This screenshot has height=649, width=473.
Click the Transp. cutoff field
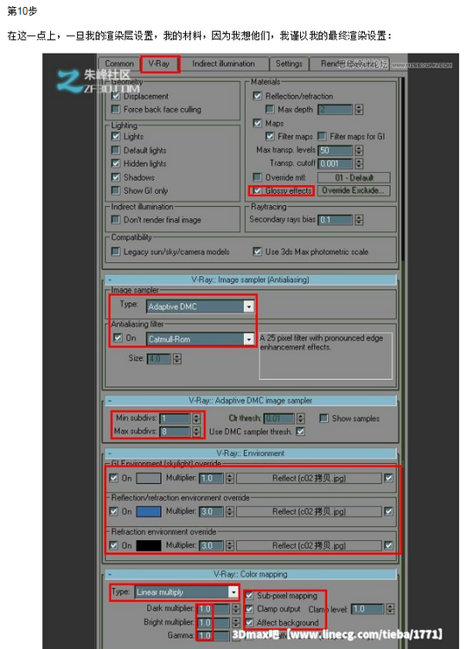[336, 164]
